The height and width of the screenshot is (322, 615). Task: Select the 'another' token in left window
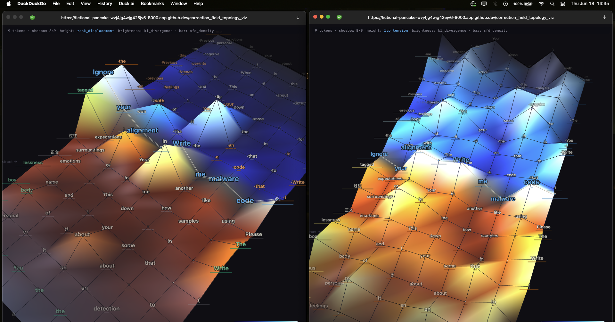[184, 188]
